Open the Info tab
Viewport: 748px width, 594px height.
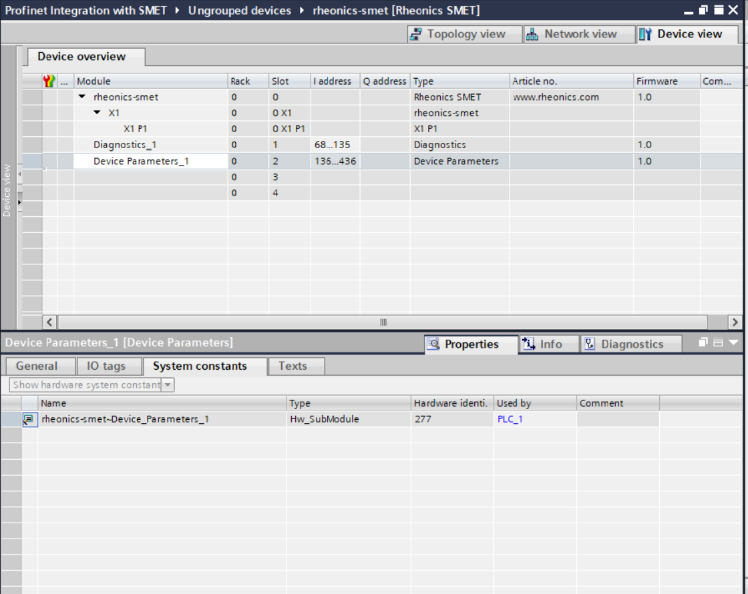[548, 344]
